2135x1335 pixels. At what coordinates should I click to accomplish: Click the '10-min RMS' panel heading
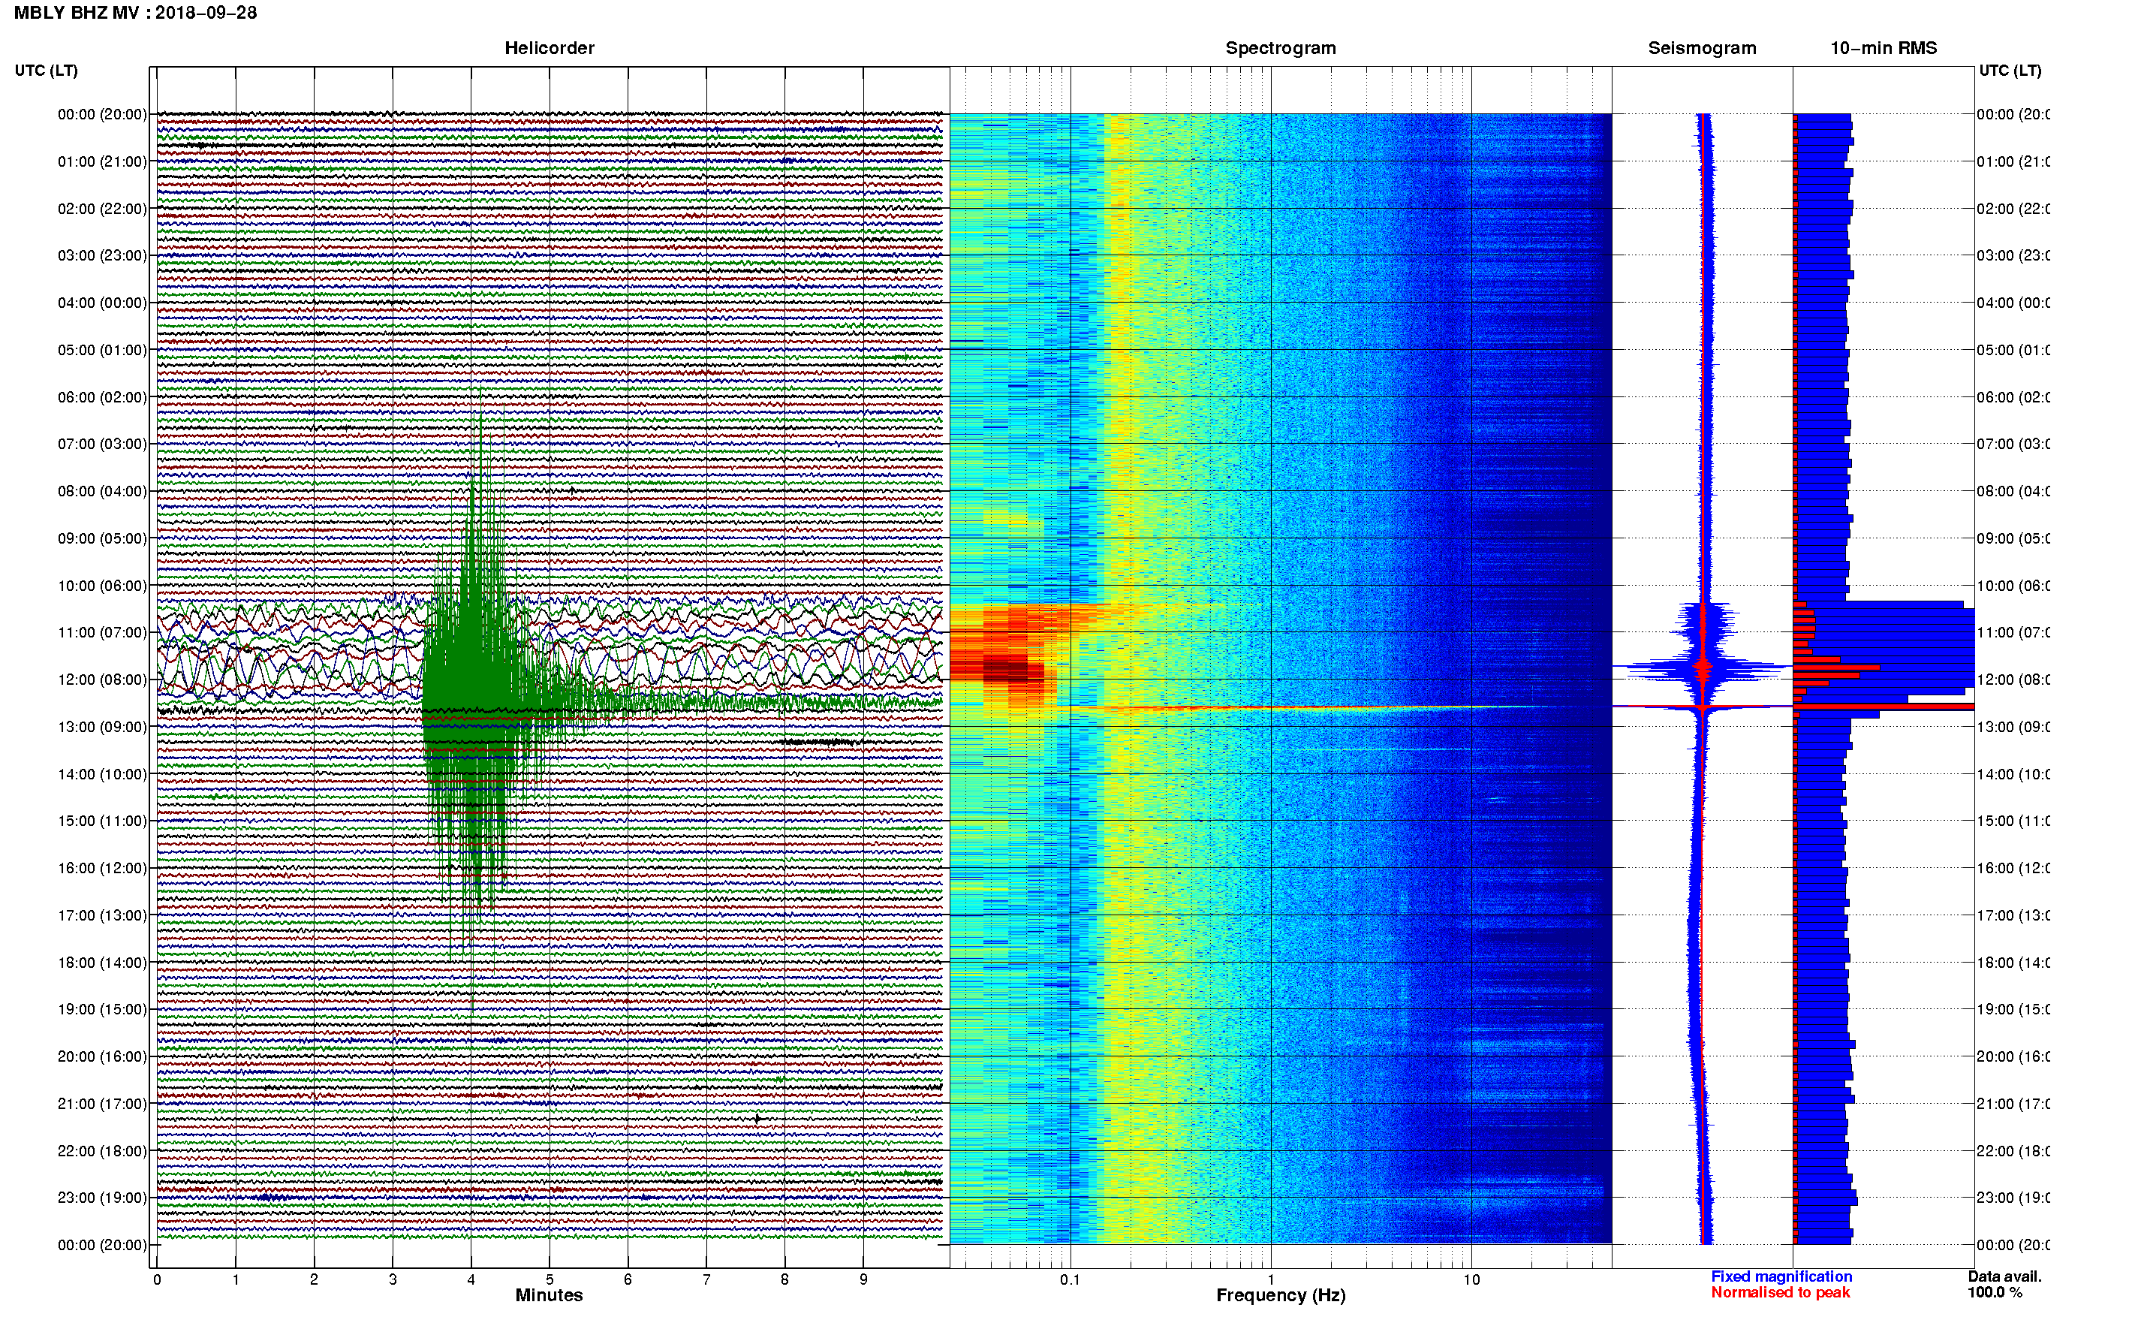[x=1884, y=48]
